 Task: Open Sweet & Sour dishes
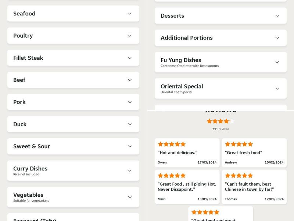click(x=73, y=146)
